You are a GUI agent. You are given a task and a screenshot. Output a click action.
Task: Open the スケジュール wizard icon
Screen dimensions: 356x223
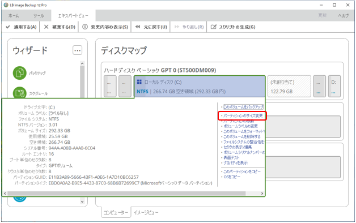click(20, 93)
